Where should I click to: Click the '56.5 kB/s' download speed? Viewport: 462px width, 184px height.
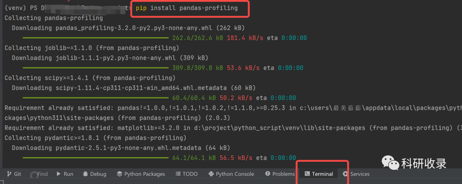pos(236,158)
